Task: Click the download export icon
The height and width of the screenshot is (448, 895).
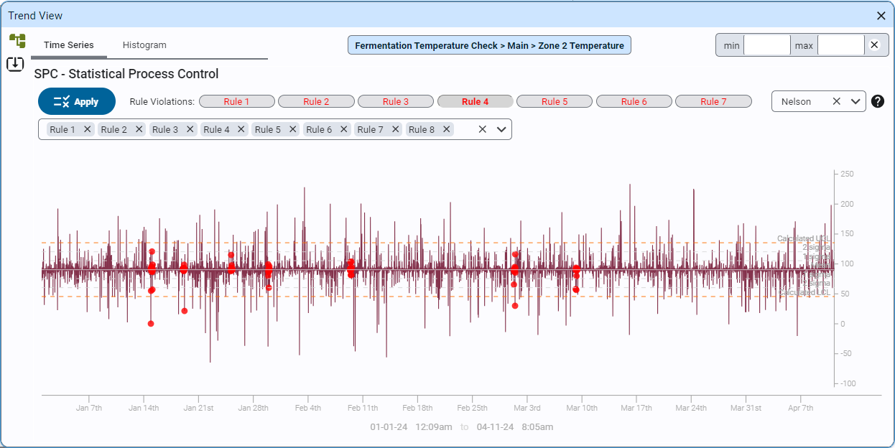Action: (x=15, y=65)
